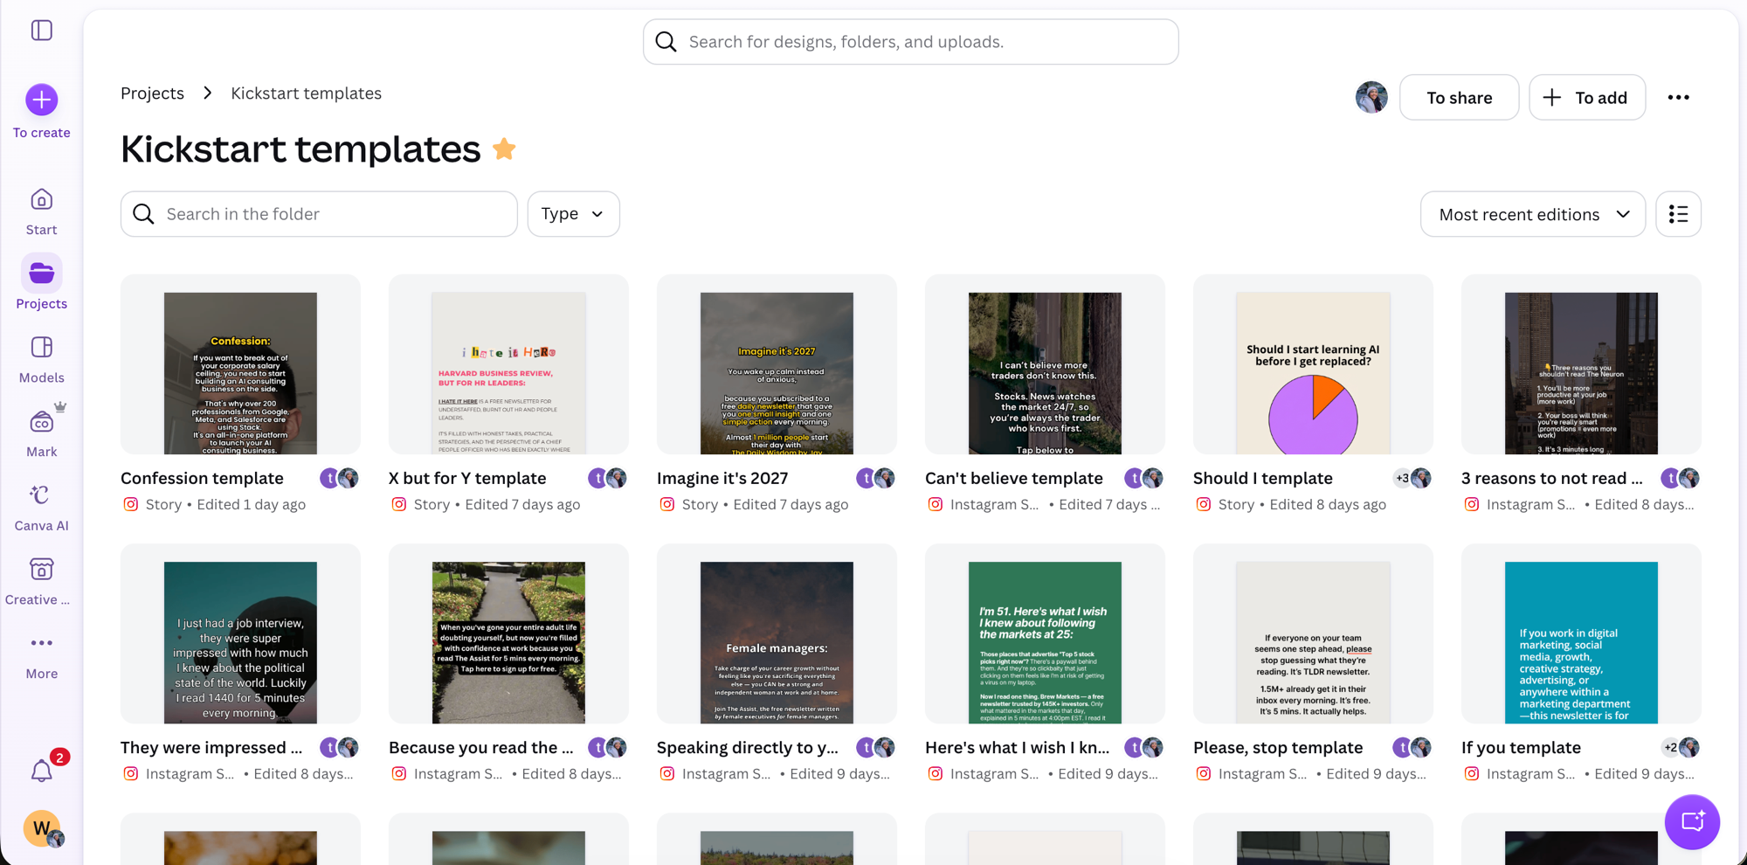Toggle the star favorite on Kickstart templates
Screen dimensions: 1747x865
[x=504, y=149]
